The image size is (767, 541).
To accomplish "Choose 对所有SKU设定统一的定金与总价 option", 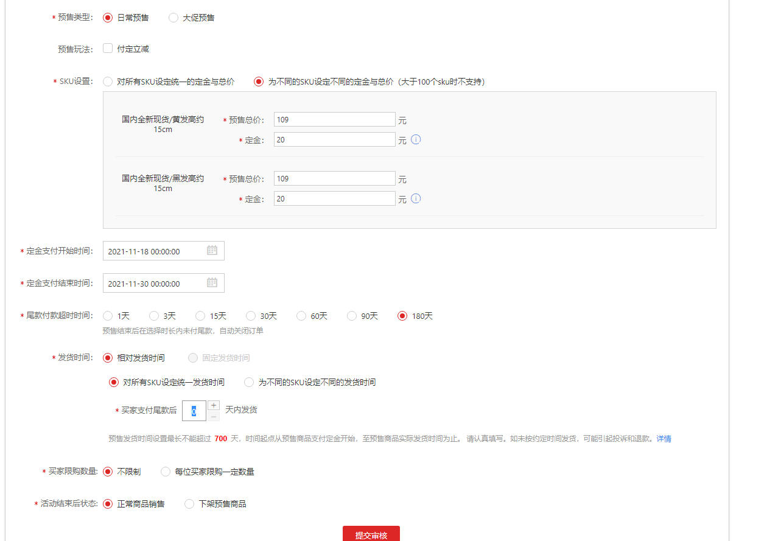I will 108,81.
